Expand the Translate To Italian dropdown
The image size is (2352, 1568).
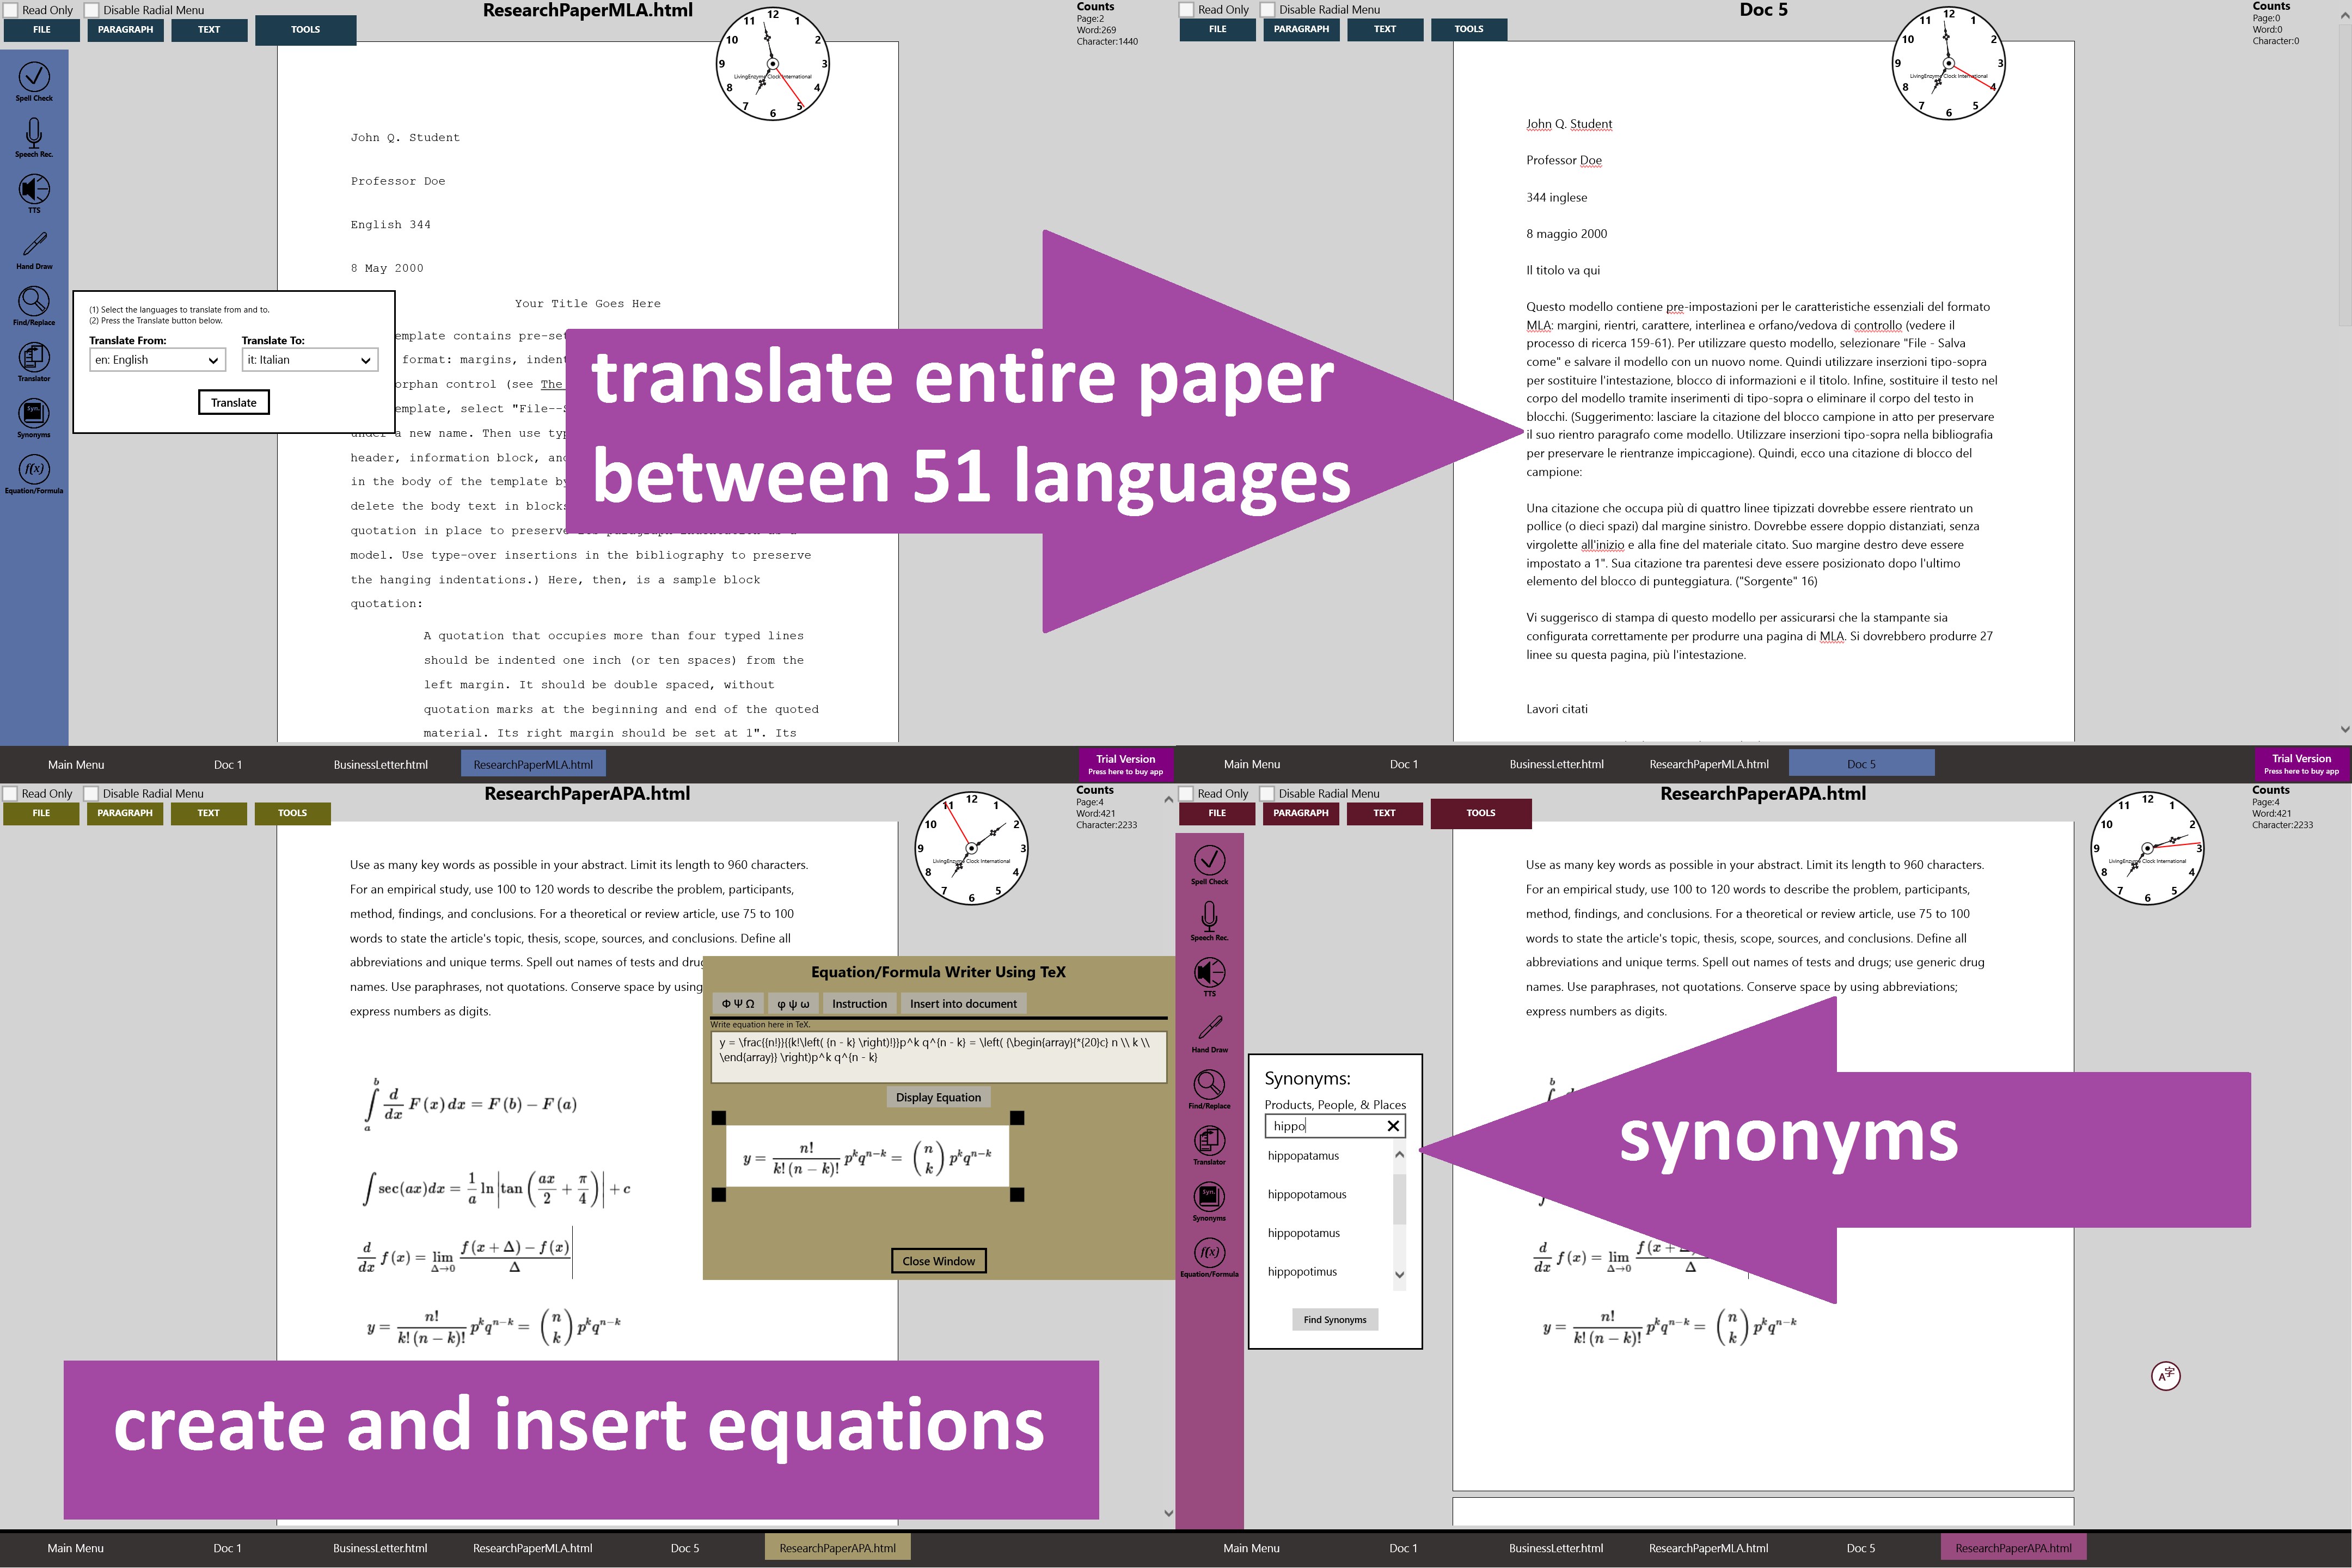[309, 360]
